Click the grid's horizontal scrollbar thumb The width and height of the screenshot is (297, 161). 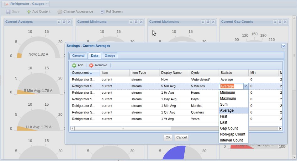click(122, 129)
